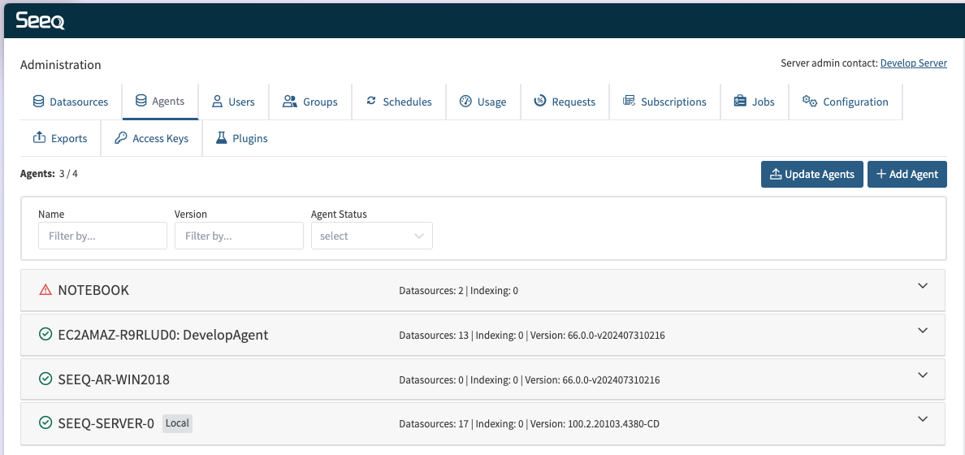This screenshot has width=965, height=455.
Task: Open the Groups tab
Action: (310, 102)
